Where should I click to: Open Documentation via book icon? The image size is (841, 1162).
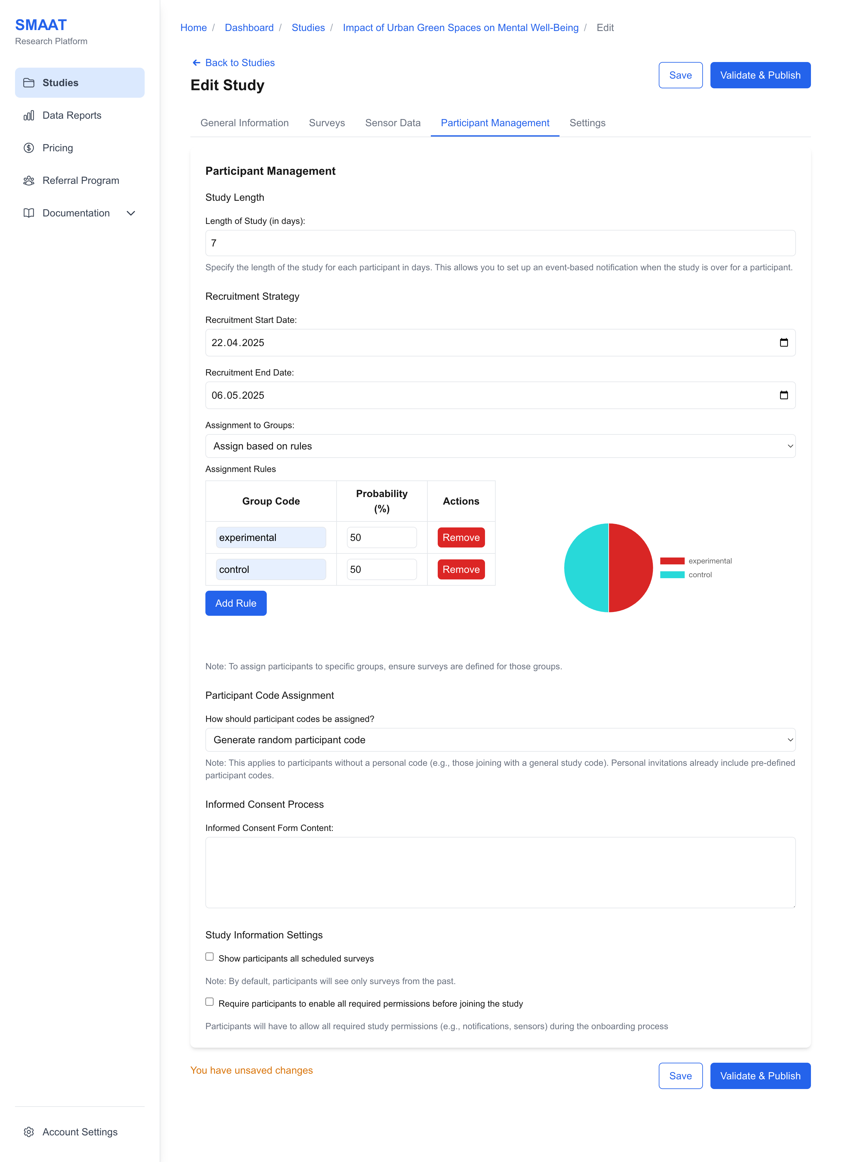pyautogui.click(x=29, y=213)
